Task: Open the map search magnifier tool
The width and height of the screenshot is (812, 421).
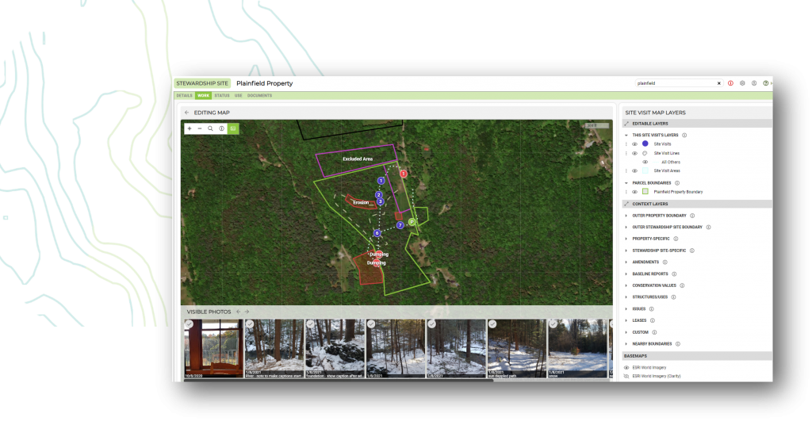Action: (211, 128)
